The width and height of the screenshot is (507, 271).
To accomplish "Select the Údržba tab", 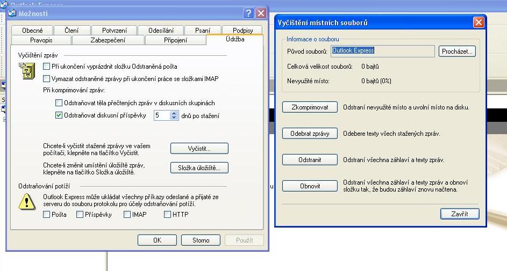I will coord(235,39).
